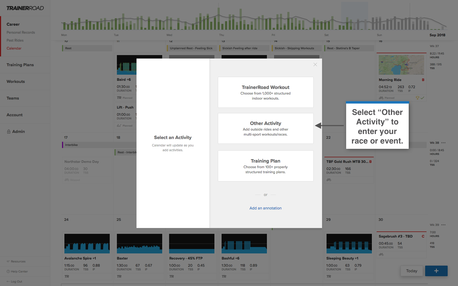Click bike icon on Morning Ride card
This screenshot has height=286, width=458.
pos(381,98)
